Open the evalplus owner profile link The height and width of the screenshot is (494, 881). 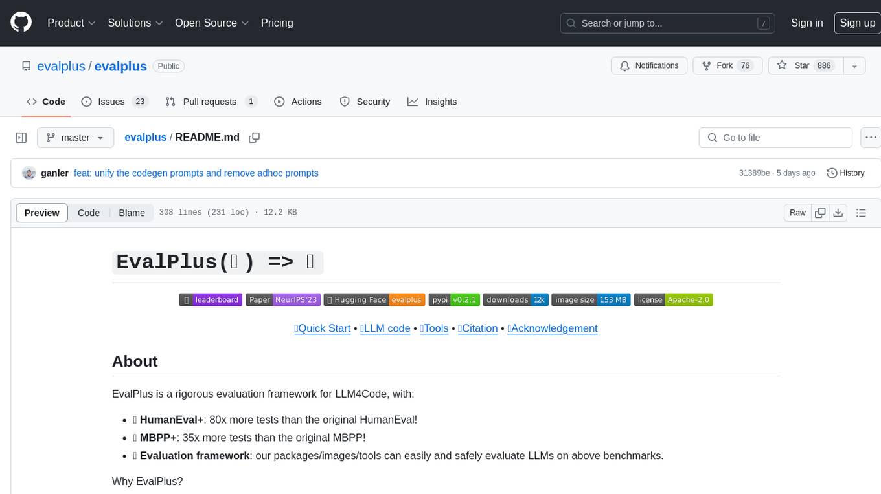(61, 66)
